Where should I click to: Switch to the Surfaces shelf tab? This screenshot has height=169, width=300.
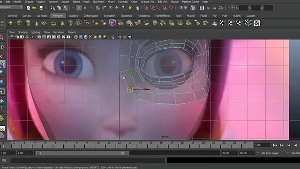42,15
